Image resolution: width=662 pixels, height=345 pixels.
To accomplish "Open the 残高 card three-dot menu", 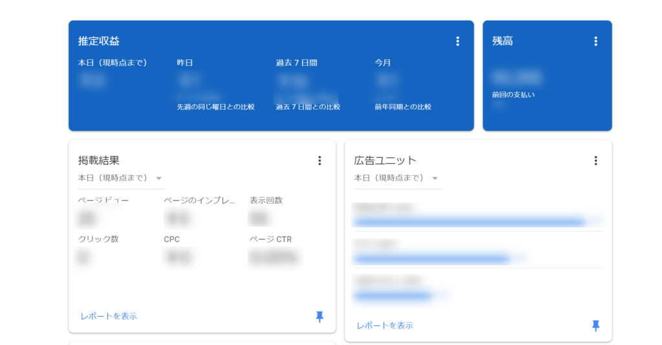I will click(595, 41).
